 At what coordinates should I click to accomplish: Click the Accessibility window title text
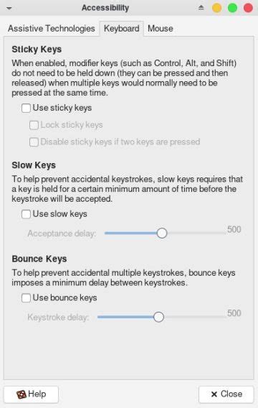click(105, 8)
